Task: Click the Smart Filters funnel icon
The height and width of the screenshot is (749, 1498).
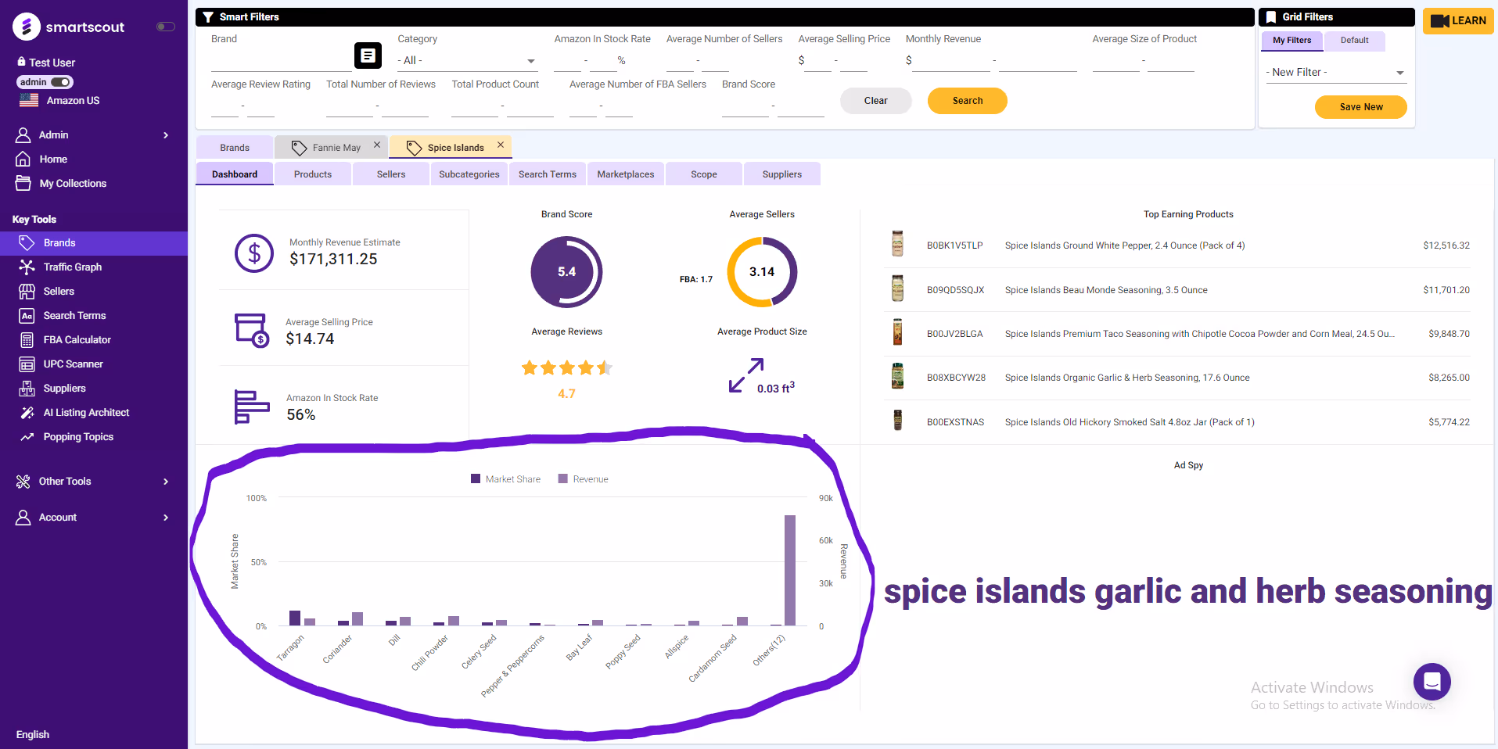Action: coord(208,17)
